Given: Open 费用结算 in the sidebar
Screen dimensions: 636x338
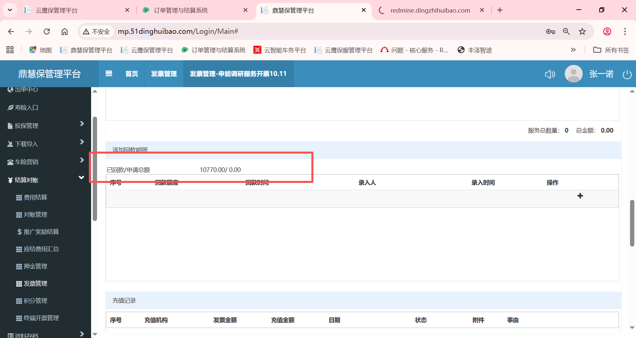Looking at the screenshot, I should pyautogui.click(x=35, y=197).
